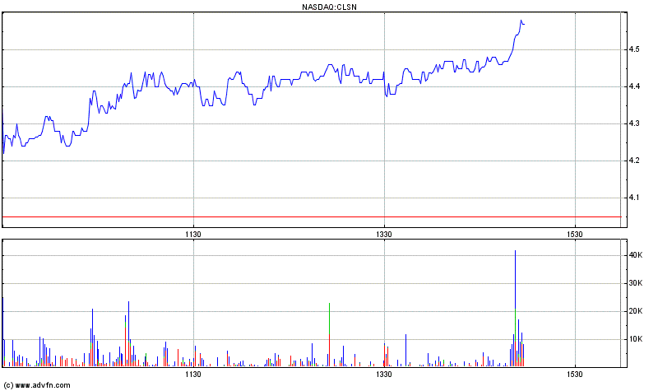Click the 4.4 price axis label
This screenshot has width=658, height=391.
click(634, 86)
